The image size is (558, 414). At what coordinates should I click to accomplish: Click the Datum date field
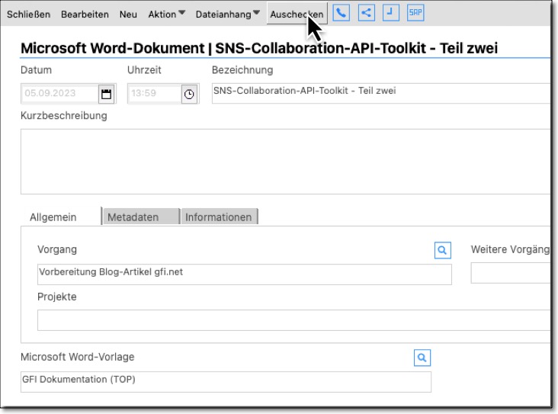click(x=59, y=94)
